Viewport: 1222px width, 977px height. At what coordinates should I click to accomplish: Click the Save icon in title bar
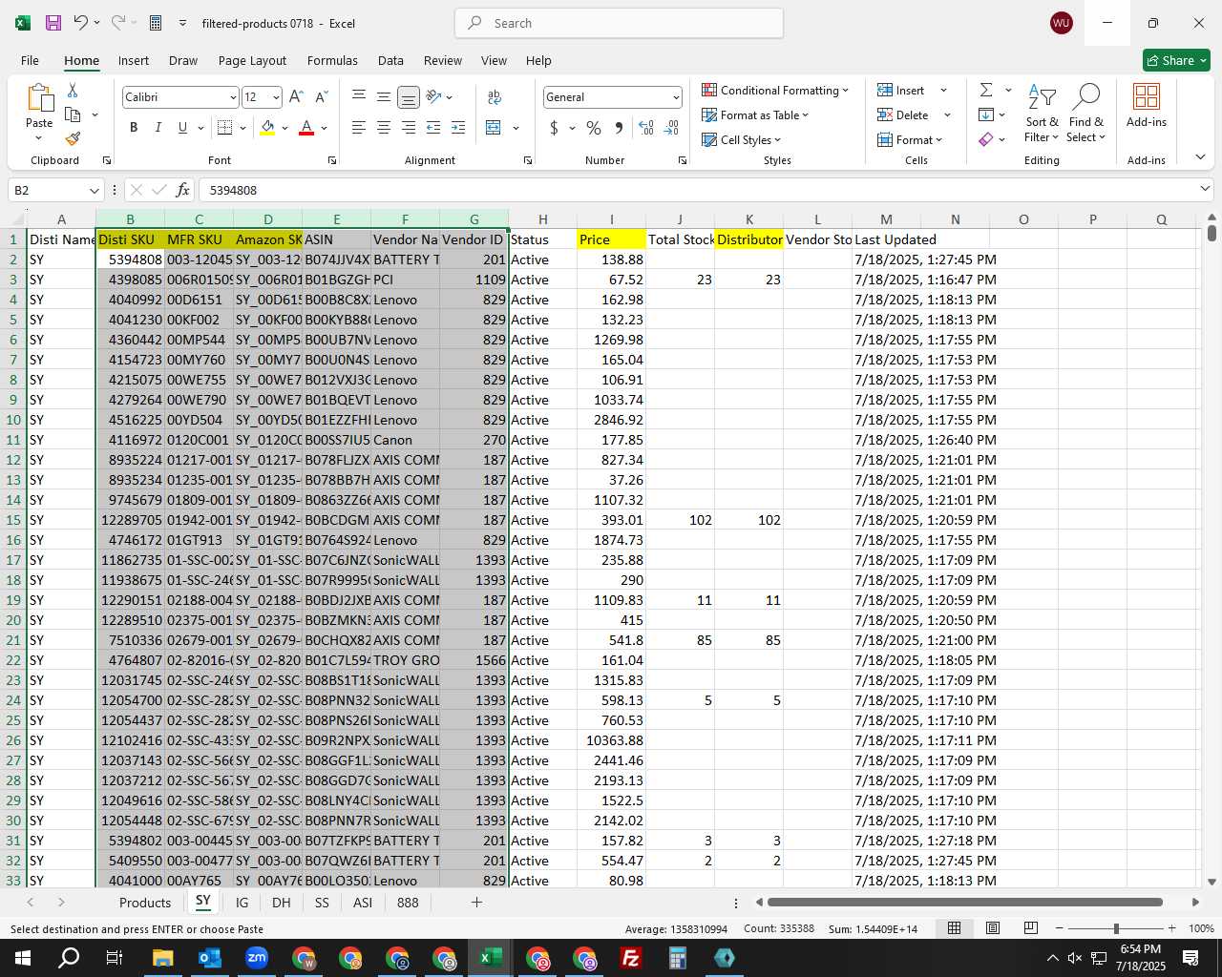pos(53,23)
